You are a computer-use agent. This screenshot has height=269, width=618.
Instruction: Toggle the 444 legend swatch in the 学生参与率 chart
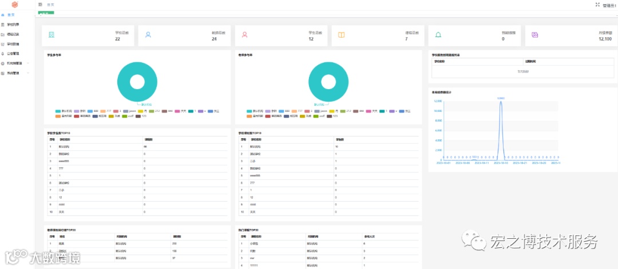tap(165, 111)
